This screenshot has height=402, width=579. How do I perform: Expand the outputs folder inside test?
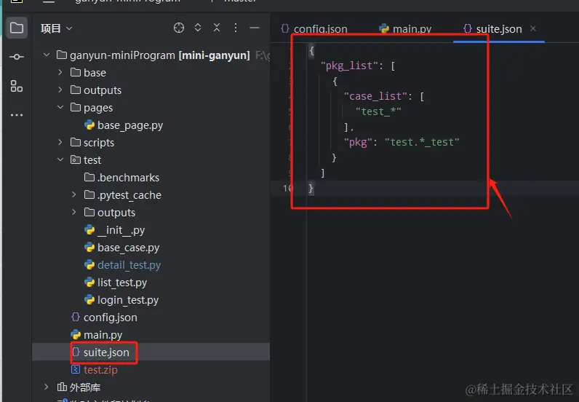coord(74,212)
